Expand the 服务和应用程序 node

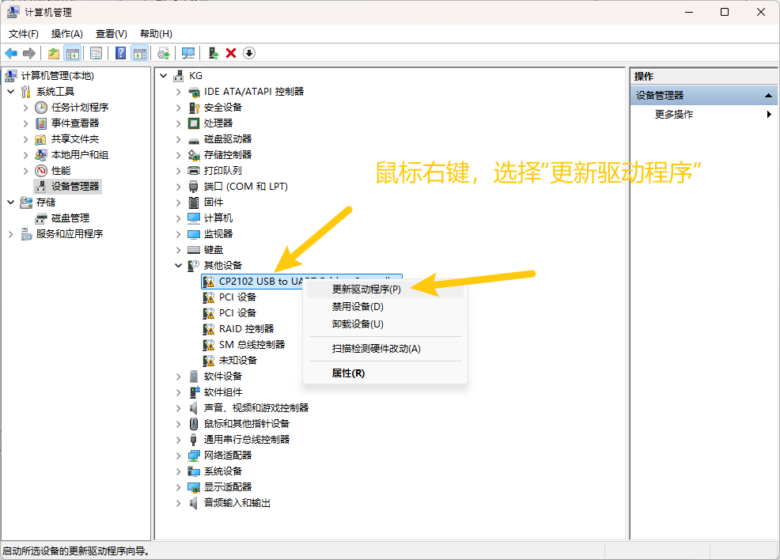(11, 234)
